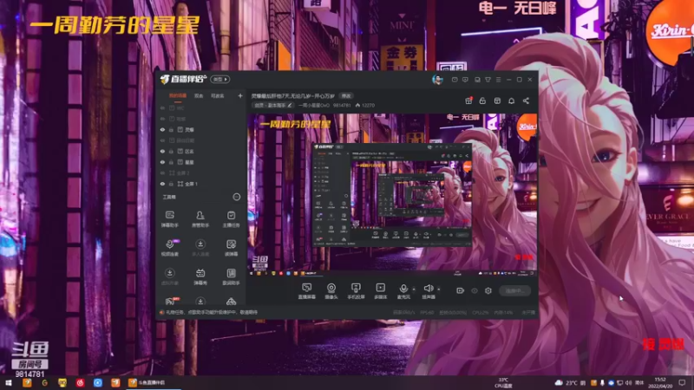
Task: Open stream settings with the gear icon
Action: point(488,290)
